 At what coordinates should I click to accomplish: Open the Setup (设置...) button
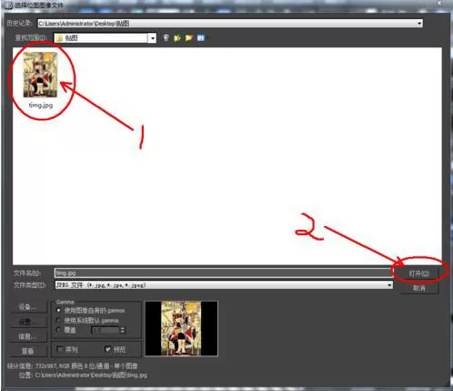tap(28, 322)
